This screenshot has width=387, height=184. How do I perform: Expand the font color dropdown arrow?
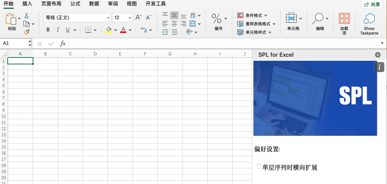pyautogui.click(x=130, y=30)
